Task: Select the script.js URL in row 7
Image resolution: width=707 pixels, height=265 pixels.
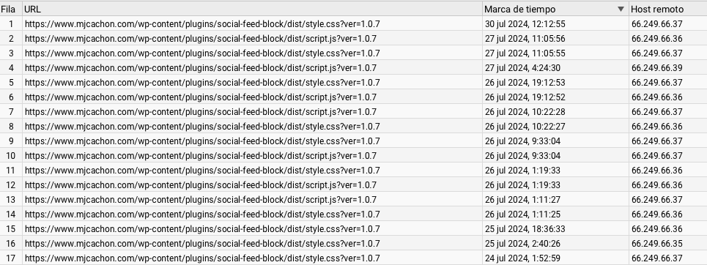Action: click(201, 112)
